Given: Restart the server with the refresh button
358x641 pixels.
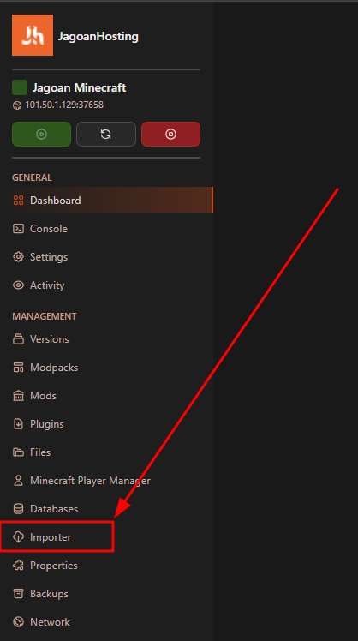Looking at the screenshot, I should click(x=106, y=134).
